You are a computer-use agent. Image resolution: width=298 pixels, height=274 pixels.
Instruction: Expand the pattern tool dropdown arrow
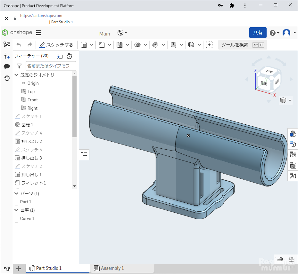(128, 45)
